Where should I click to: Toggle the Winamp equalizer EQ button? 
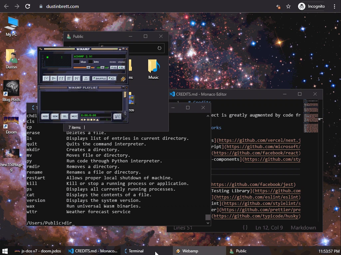coord(113,67)
